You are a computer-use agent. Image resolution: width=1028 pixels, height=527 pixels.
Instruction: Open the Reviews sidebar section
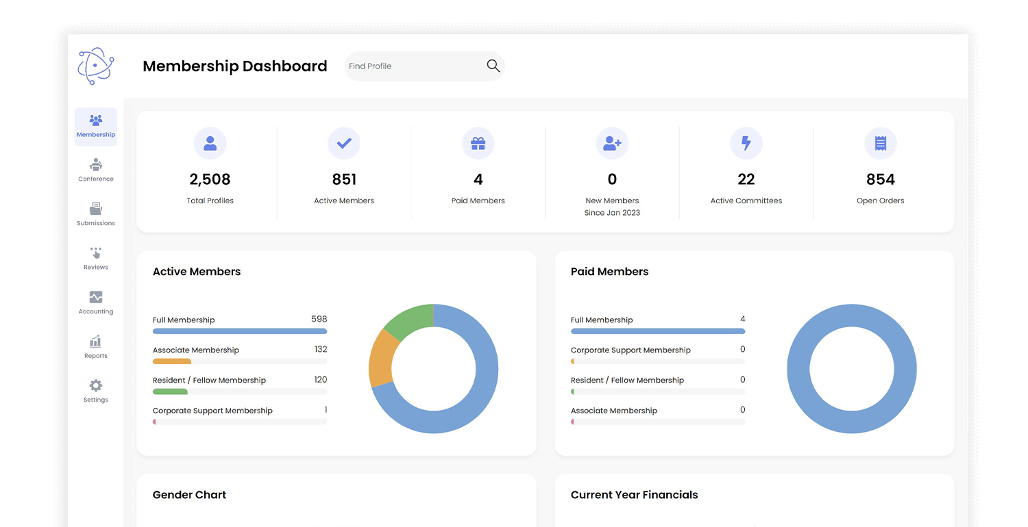(x=96, y=259)
